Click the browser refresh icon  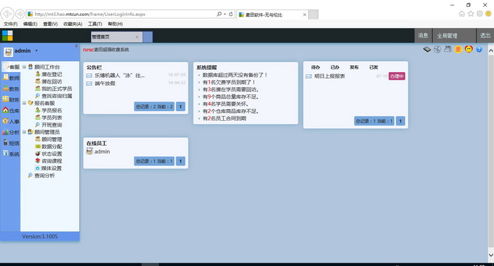(231, 14)
